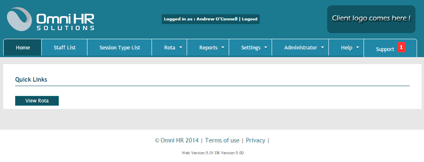Screen dimensions: 424x162
Task: Click the Omni HR Solutions logo
Action: (x=51, y=19)
